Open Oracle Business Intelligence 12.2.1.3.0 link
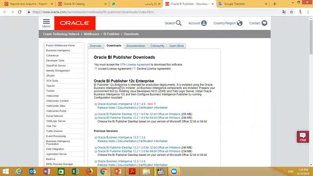 point(121,137)
